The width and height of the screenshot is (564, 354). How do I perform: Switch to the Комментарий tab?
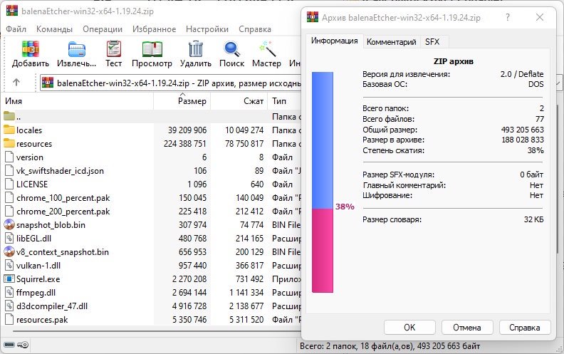[392, 42]
